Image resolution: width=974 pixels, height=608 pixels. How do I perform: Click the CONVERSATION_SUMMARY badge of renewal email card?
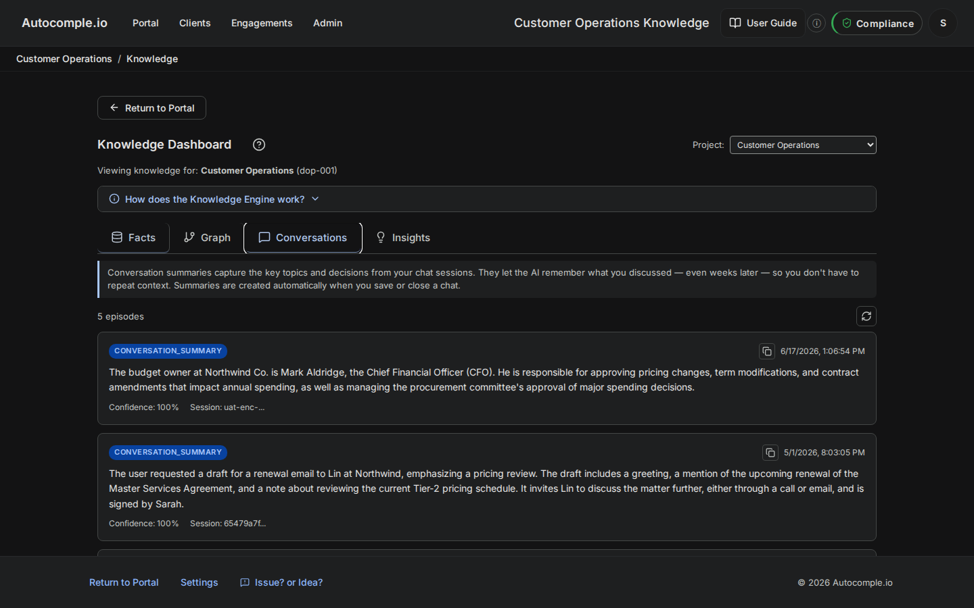pyautogui.click(x=168, y=453)
